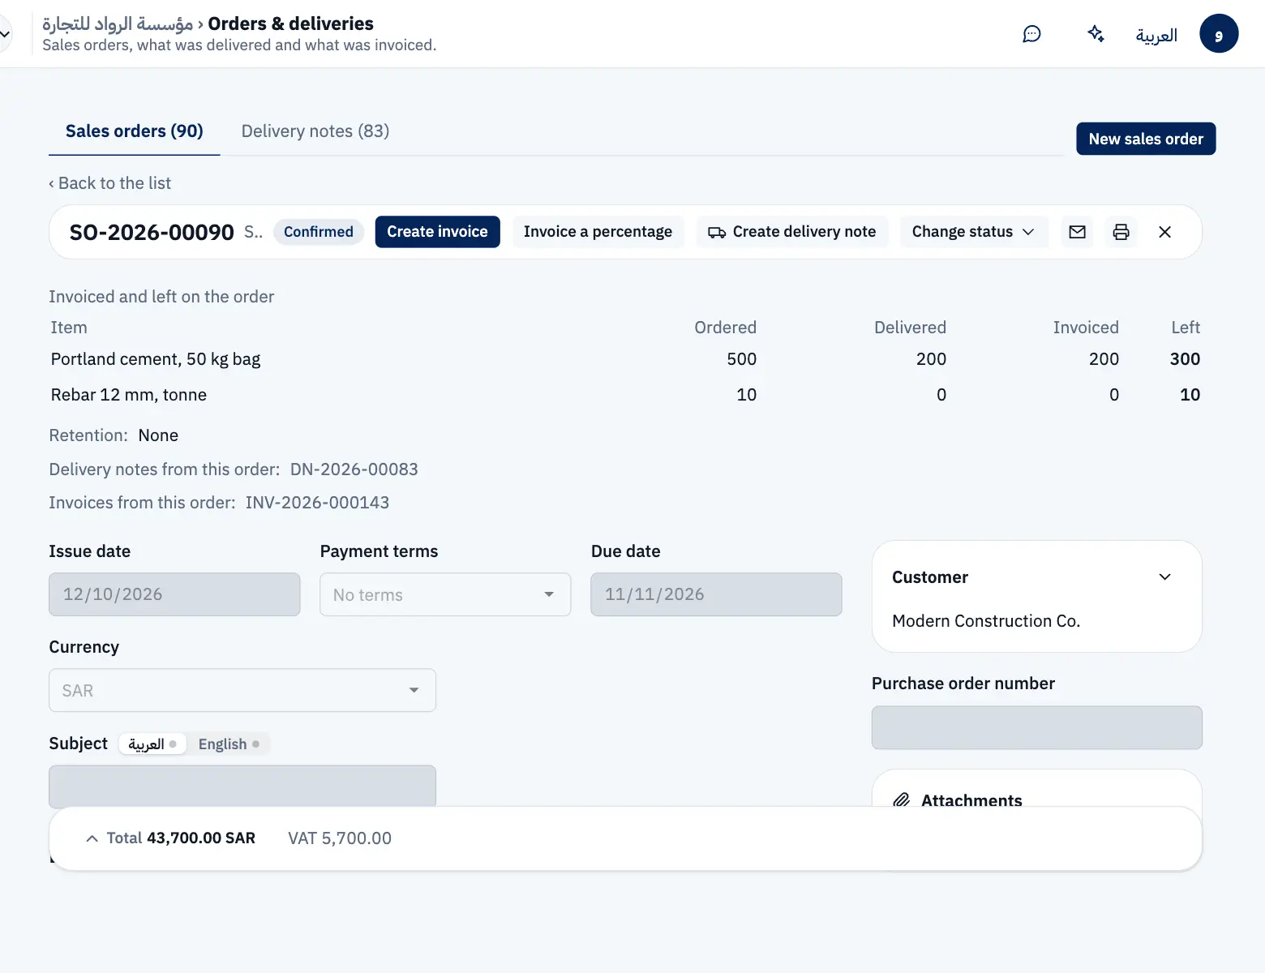Viewport: 1265px width, 973px height.
Task: Click the New sales order button
Action: (1146, 139)
